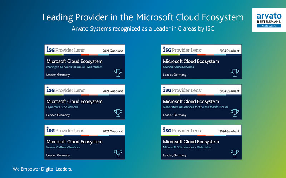Click '2024 Quadrant' on Dynamics 365 badge
This screenshot has width=286, height=178.
113,91
